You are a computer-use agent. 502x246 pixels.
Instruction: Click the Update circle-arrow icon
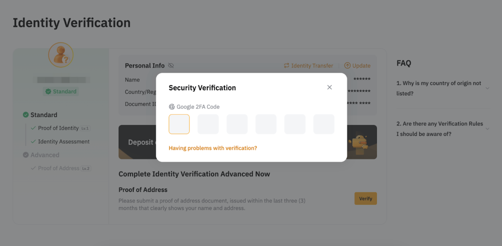[x=347, y=65]
